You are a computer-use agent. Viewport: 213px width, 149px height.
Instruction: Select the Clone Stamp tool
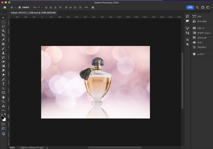[3, 53]
